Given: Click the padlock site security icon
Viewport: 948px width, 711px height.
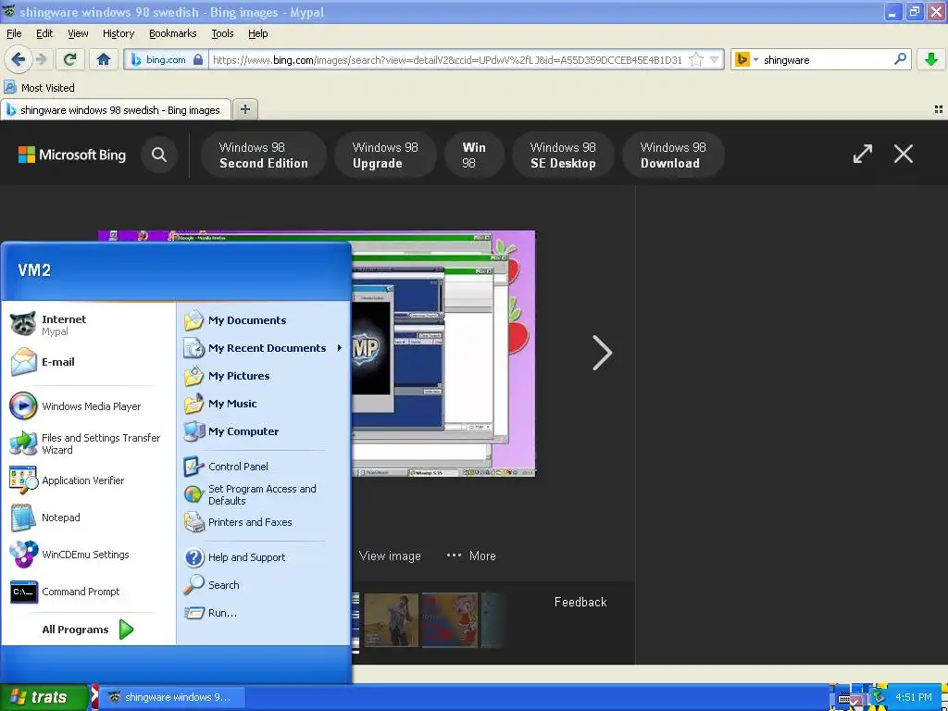Looking at the screenshot, I should click(198, 59).
